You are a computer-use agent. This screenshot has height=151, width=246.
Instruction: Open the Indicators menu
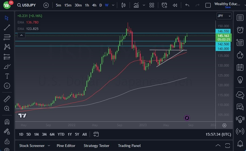136,5
